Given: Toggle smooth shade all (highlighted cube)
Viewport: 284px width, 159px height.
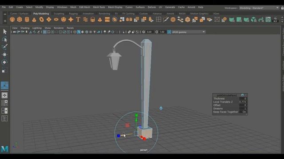Looking at the screenshot, I should click(x=79, y=32).
